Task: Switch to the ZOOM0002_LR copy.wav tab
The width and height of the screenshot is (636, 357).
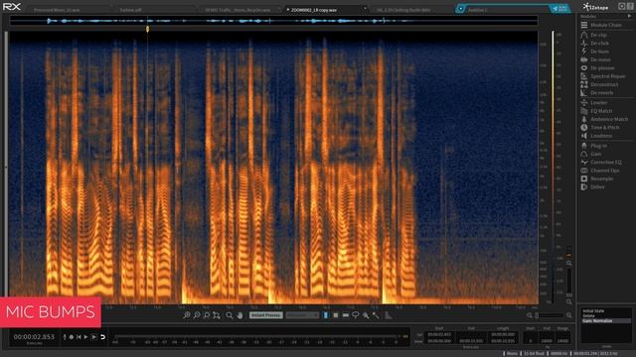Action: pos(314,10)
